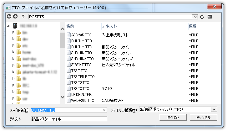The width and height of the screenshot is (227, 131).
Task: Refresh the PCSFT5 folder listing
Action: coord(202,17)
